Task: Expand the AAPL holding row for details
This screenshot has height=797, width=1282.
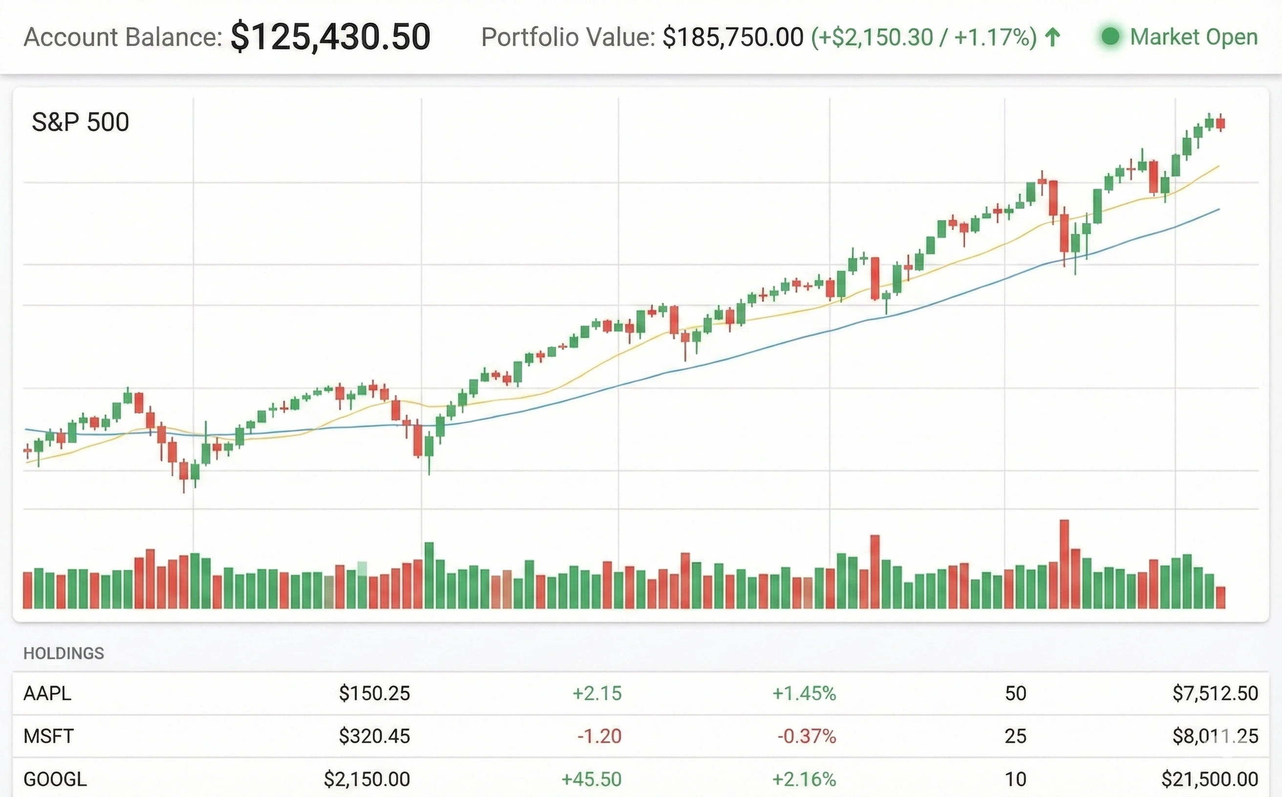Action: coord(47,693)
